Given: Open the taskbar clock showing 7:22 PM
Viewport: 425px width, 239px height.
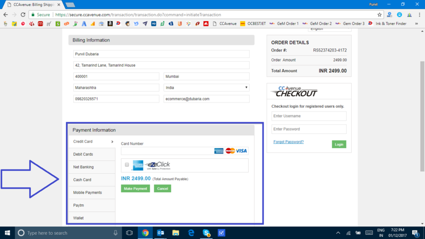Looking at the screenshot, I should pos(397,233).
